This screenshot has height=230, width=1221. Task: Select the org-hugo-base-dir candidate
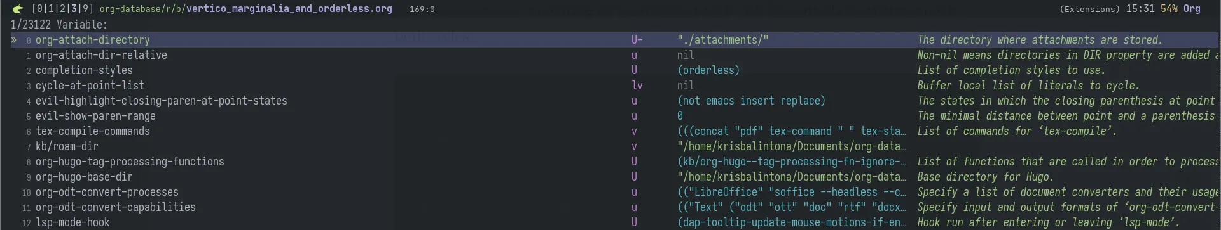pos(84,177)
